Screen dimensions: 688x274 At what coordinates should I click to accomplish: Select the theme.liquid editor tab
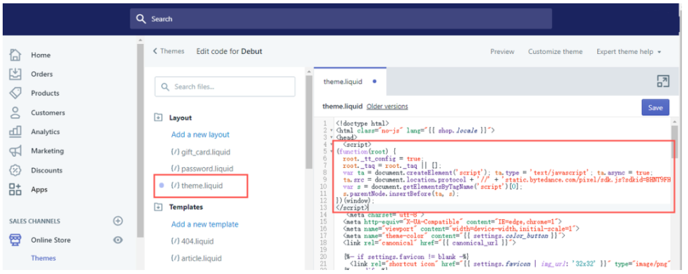pos(350,81)
